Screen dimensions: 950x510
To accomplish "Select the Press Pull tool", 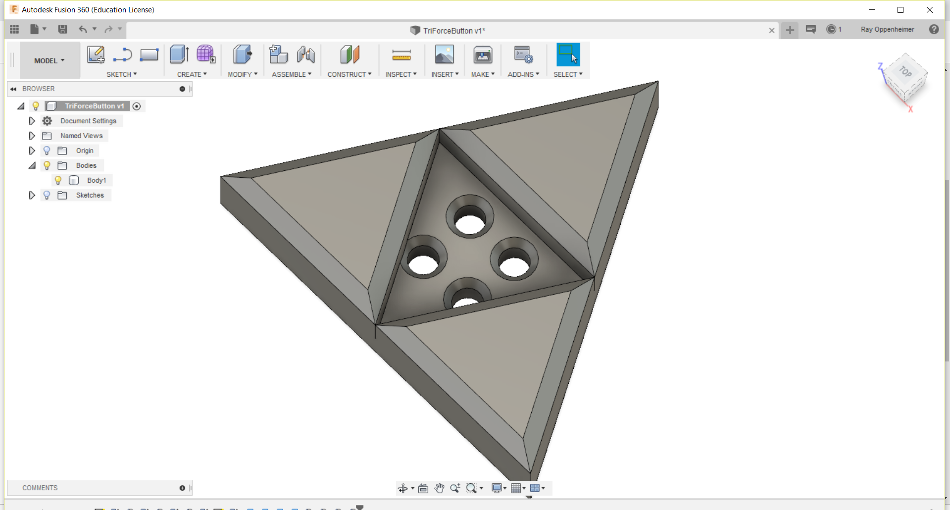I will (242, 54).
